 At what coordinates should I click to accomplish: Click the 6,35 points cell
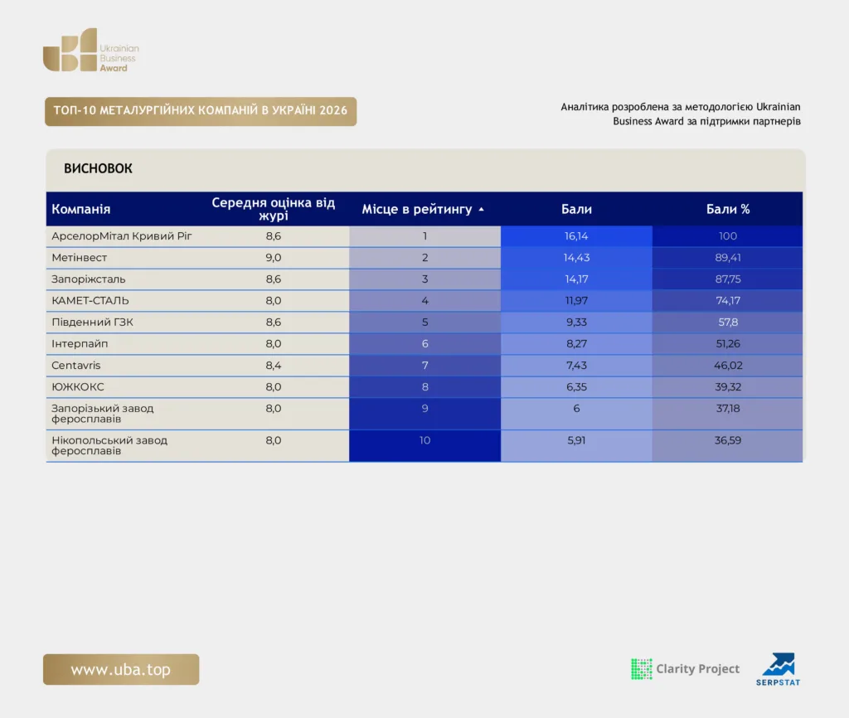pos(576,387)
